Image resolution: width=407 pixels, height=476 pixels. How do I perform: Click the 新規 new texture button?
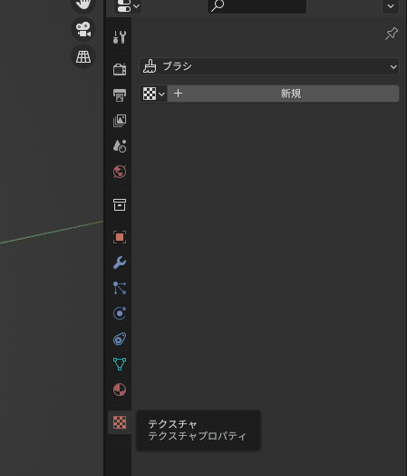pos(283,94)
